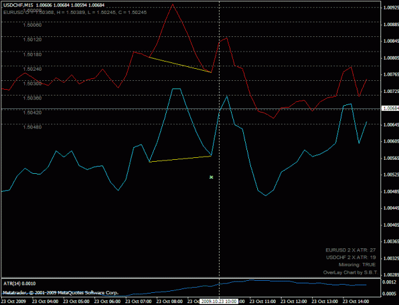Click price scale value 1.00605
Viewport: 399px width, 305px height.
(391, 141)
